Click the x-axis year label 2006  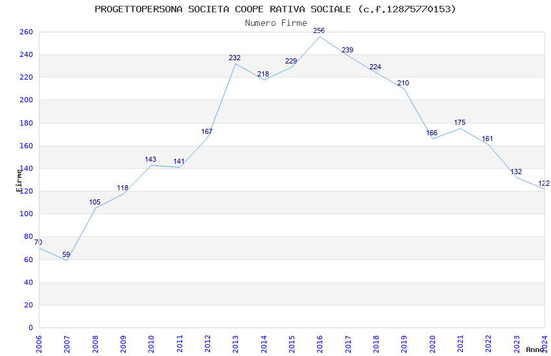(x=39, y=344)
